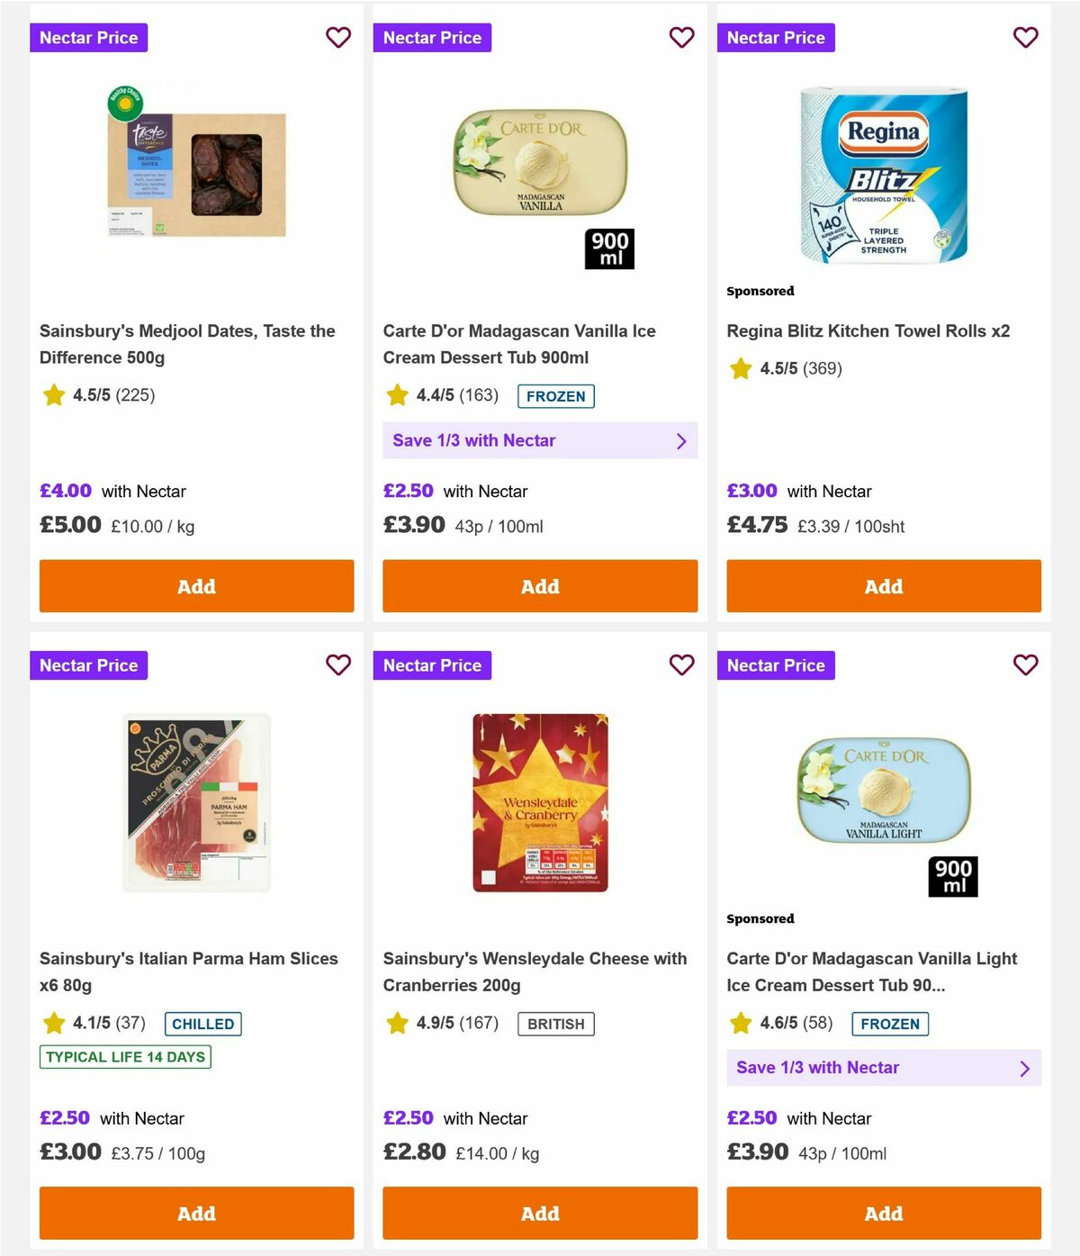Select Nectar Price badge on Wensleydale Cheese

432,665
